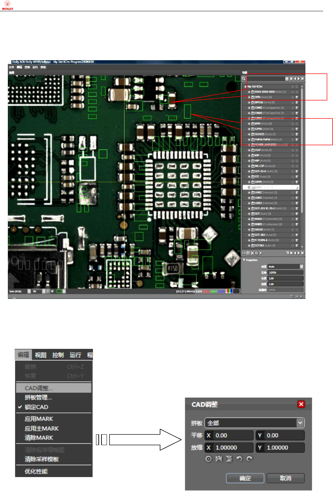This screenshot has height=491, width=333.
Task: Click search magnifier in navigation panel
Action: coord(244,79)
